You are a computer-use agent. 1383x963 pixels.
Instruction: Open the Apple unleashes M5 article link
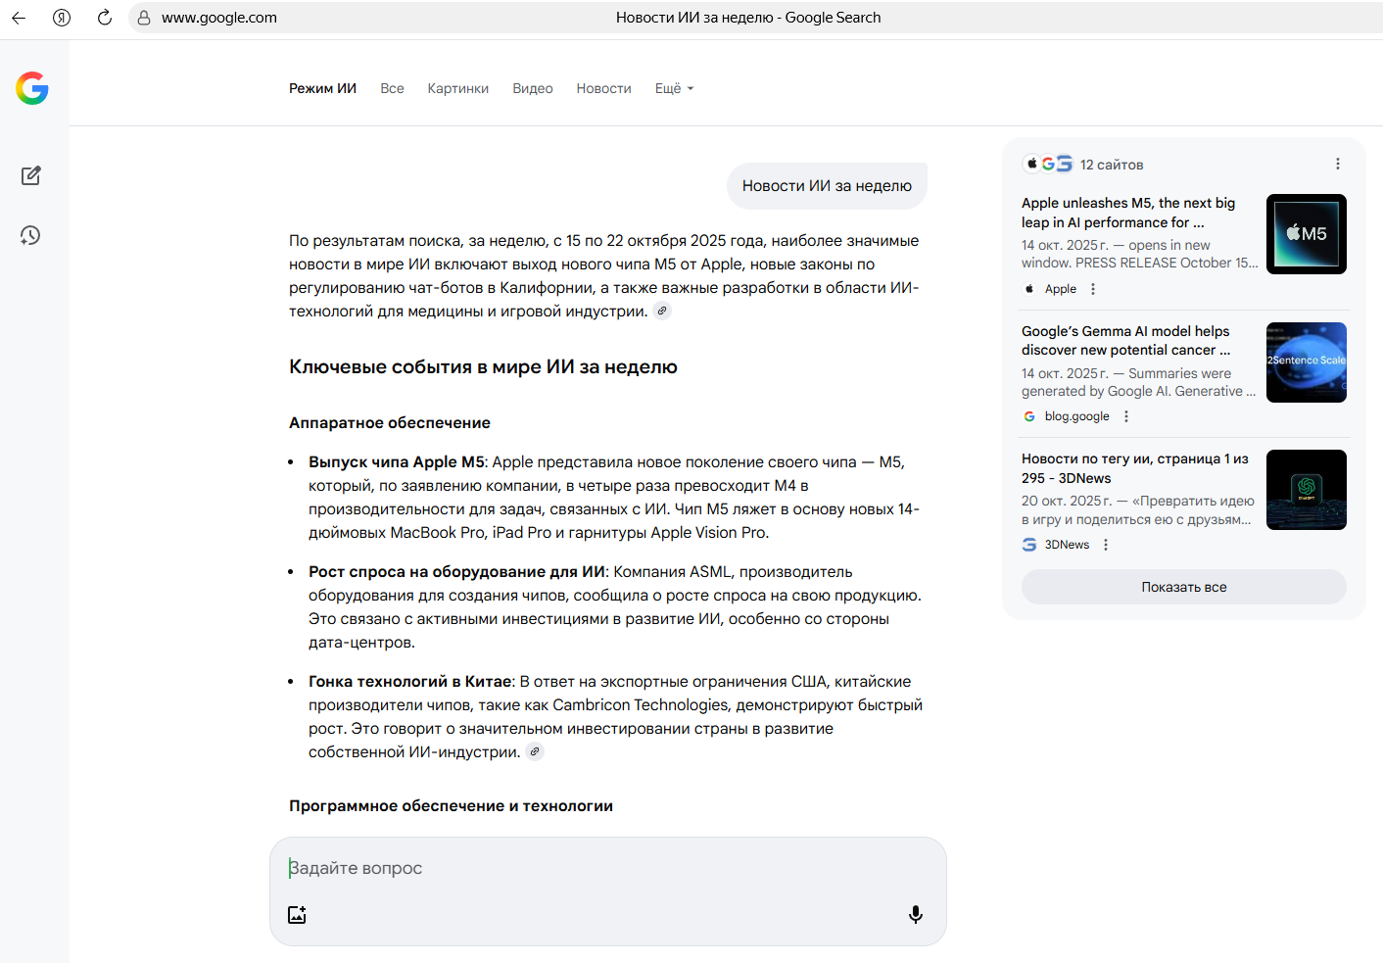click(x=1128, y=213)
